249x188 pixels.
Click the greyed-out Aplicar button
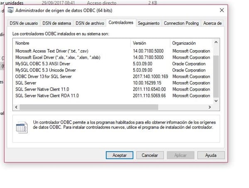[x=181, y=155]
